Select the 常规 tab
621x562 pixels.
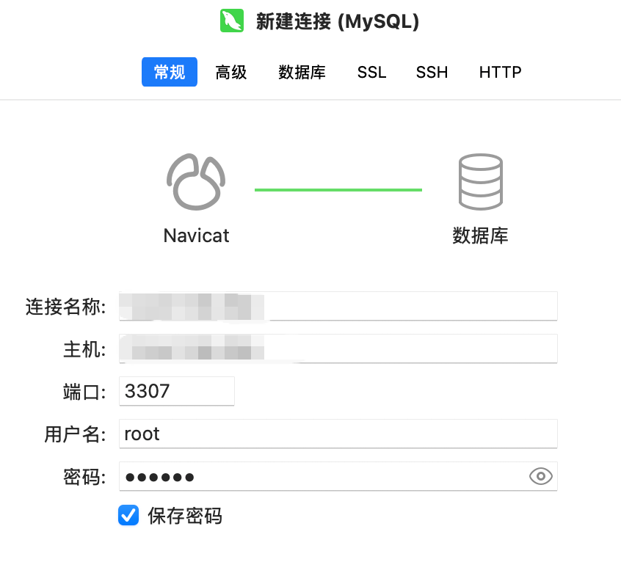pyautogui.click(x=170, y=72)
